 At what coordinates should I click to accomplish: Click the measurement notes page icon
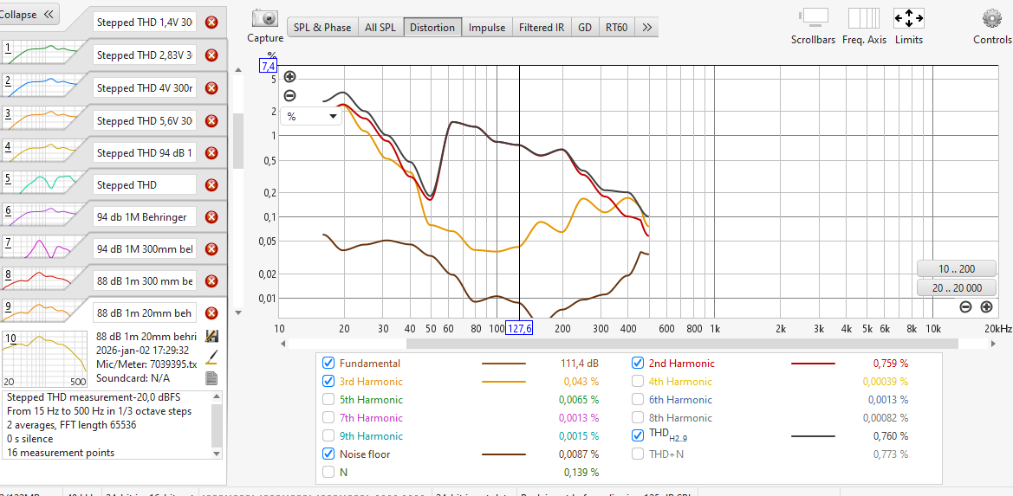[x=211, y=378]
